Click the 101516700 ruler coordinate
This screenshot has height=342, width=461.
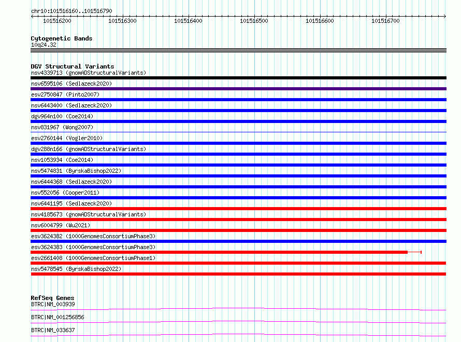tap(385, 21)
